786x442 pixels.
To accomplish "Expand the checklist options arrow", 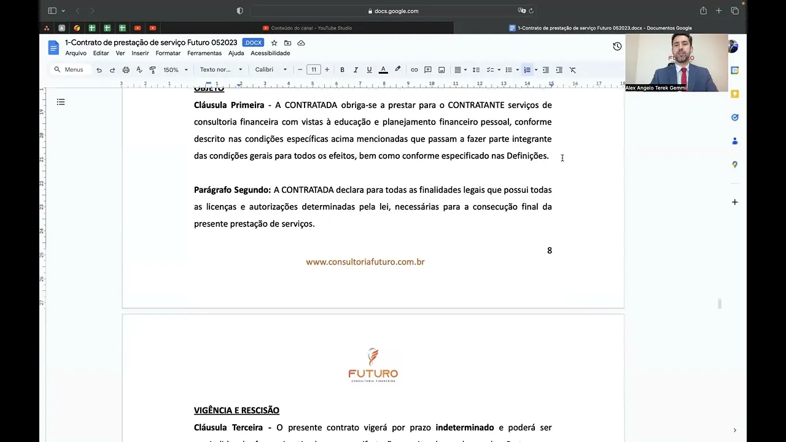I will coord(499,70).
